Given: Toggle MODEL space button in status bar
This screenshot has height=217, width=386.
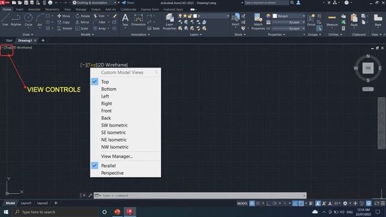Looking at the screenshot, I should point(242,203).
